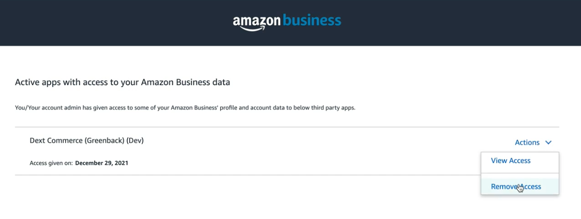Select View Access from the menu
The height and width of the screenshot is (219, 581).
510,161
